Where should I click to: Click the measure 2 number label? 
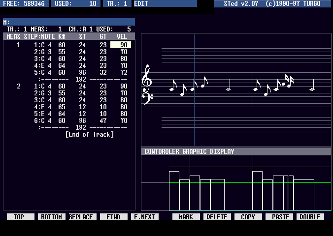[x=19, y=87]
